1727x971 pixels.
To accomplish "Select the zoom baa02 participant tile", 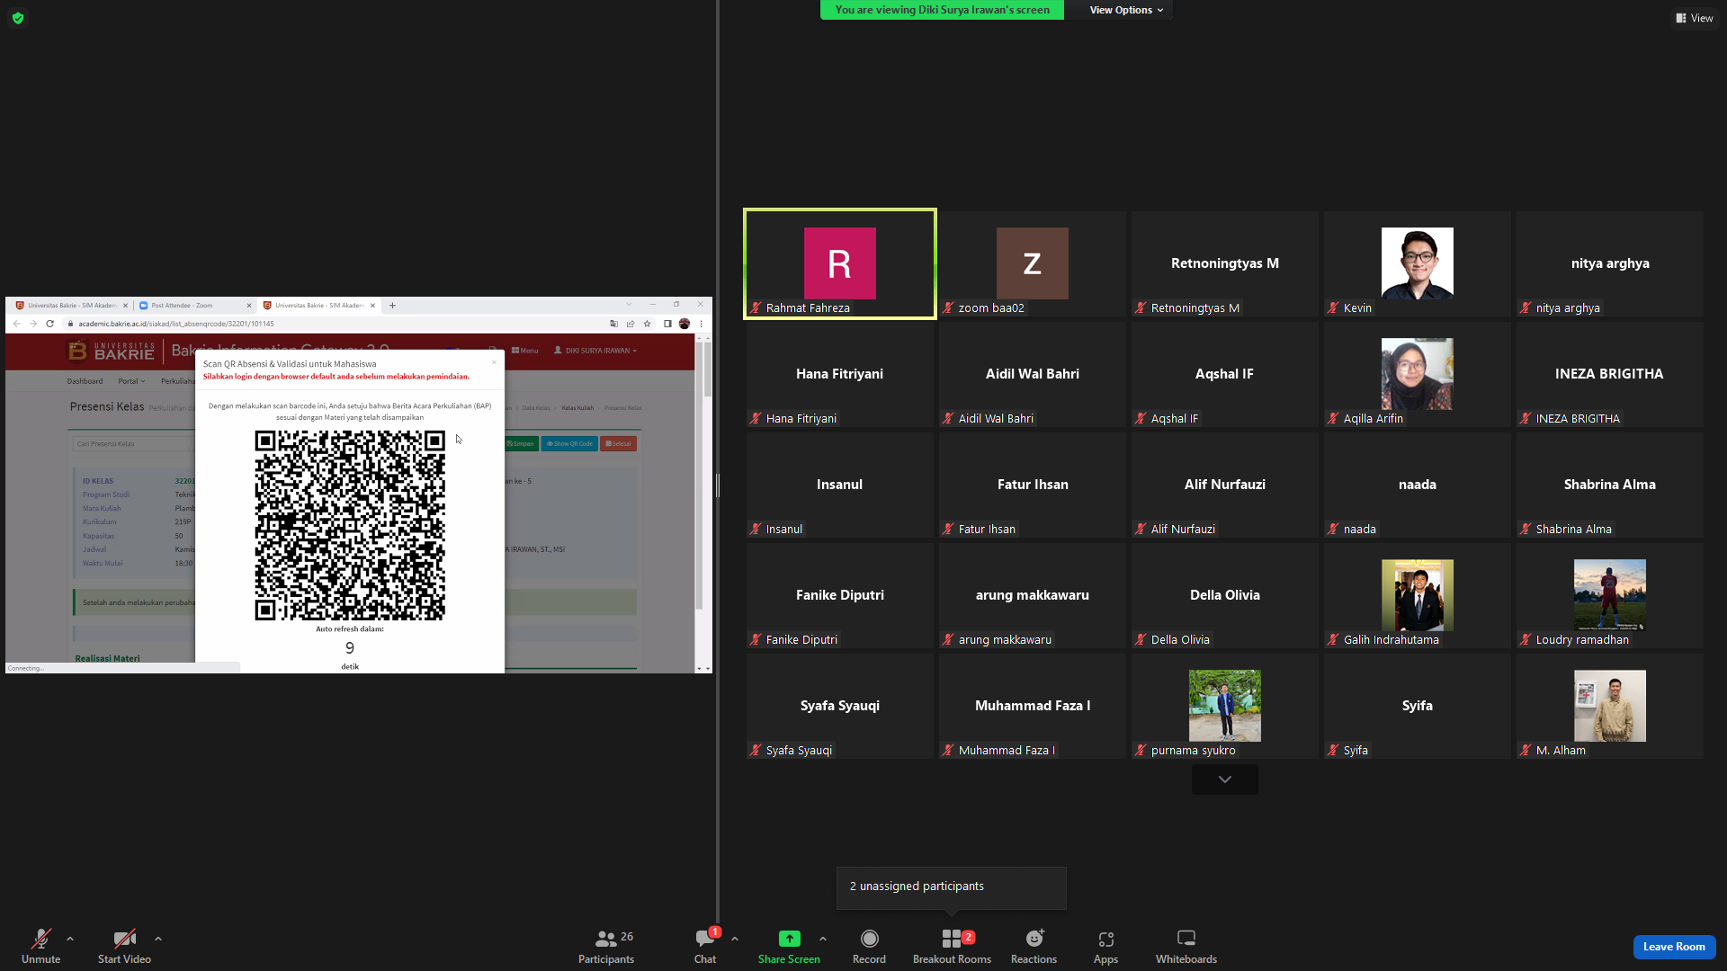I will 1032,264.
